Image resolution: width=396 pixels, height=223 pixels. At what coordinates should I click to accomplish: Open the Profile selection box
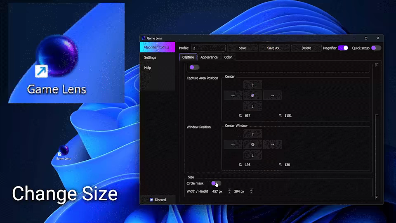(x=208, y=48)
